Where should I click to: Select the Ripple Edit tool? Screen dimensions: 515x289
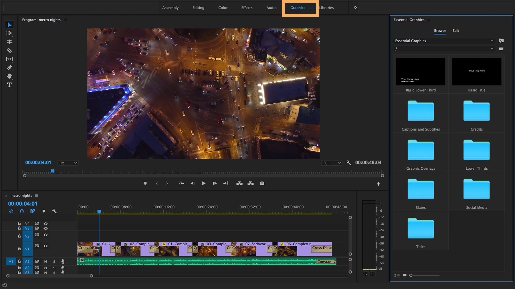(x=9, y=42)
